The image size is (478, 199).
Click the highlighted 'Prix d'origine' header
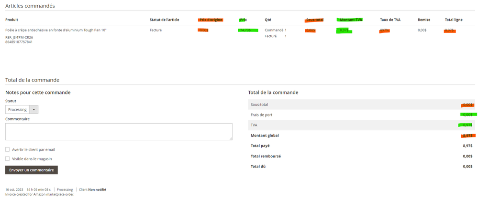pos(211,20)
